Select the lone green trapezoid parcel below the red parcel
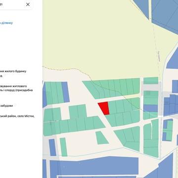 tap(101, 138)
